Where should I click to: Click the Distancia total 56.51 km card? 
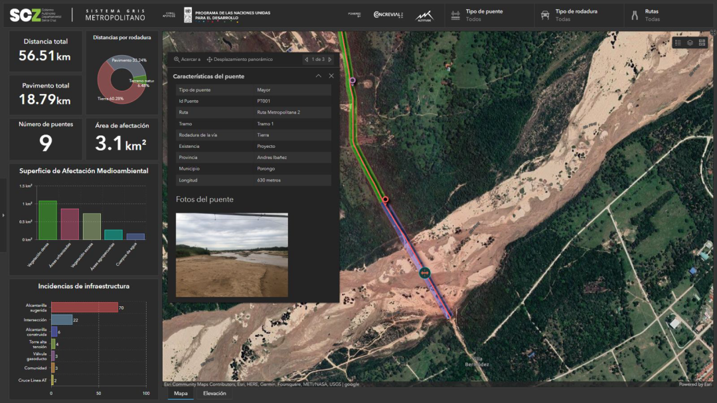(x=45, y=51)
